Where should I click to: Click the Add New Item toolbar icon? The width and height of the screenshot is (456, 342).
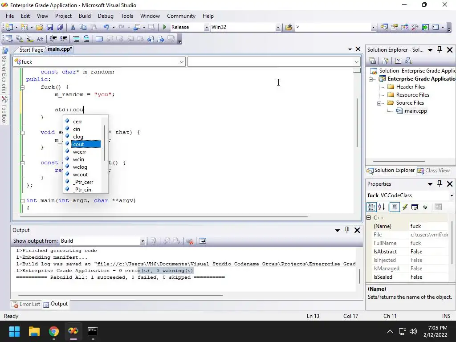point(25,27)
